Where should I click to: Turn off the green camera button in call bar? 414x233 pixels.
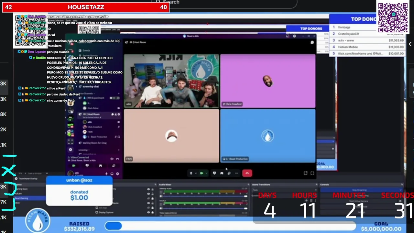(x=202, y=173)
